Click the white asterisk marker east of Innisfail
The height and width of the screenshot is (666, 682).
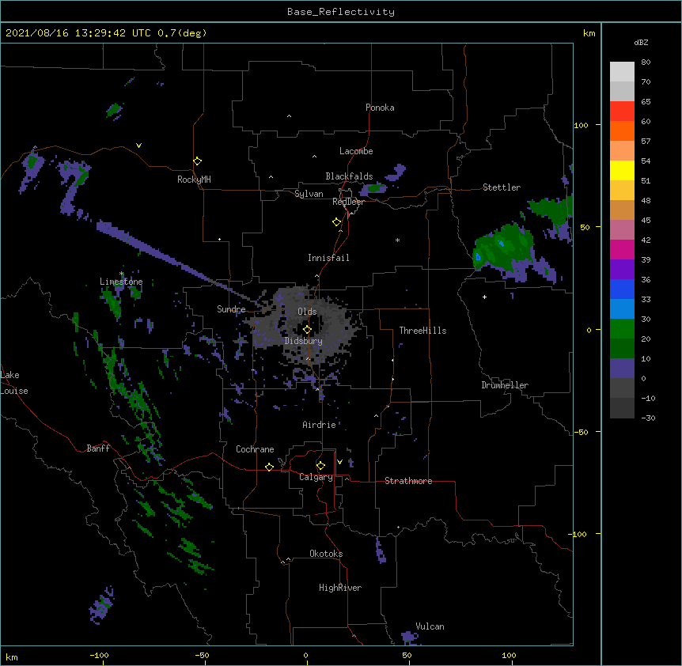(397, 240)
